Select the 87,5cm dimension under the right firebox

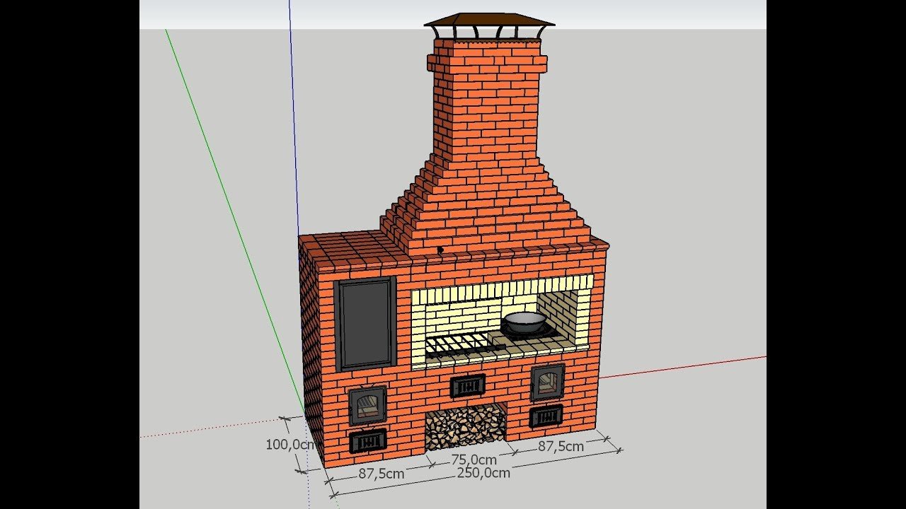[x=561, y=446]
